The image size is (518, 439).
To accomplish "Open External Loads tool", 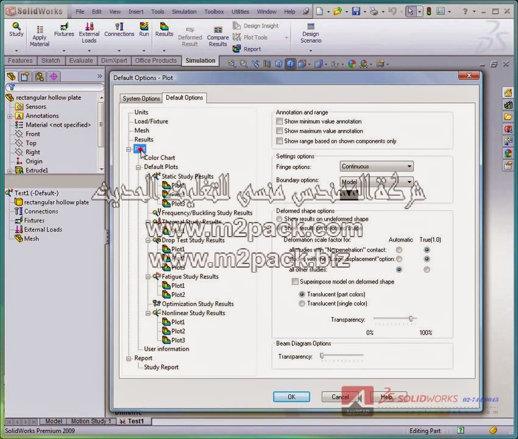I will point(89,32).
